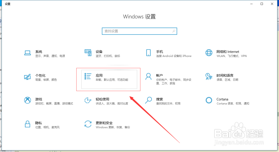Viewport: 279px width, 152px height.
Task: Click the 隐私 lock icon
Action: coord(27,124)
